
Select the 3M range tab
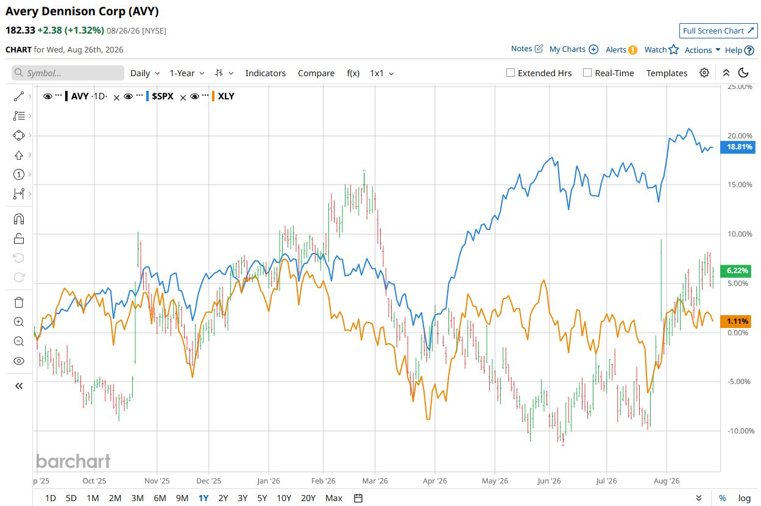point(137,498)
